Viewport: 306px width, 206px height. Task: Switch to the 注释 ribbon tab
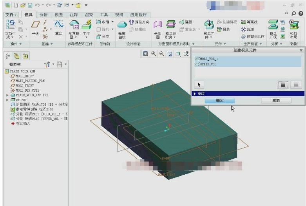(x=74, y=14)
